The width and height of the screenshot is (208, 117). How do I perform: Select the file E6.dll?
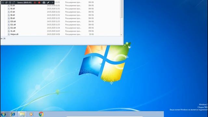coord(13,9)
